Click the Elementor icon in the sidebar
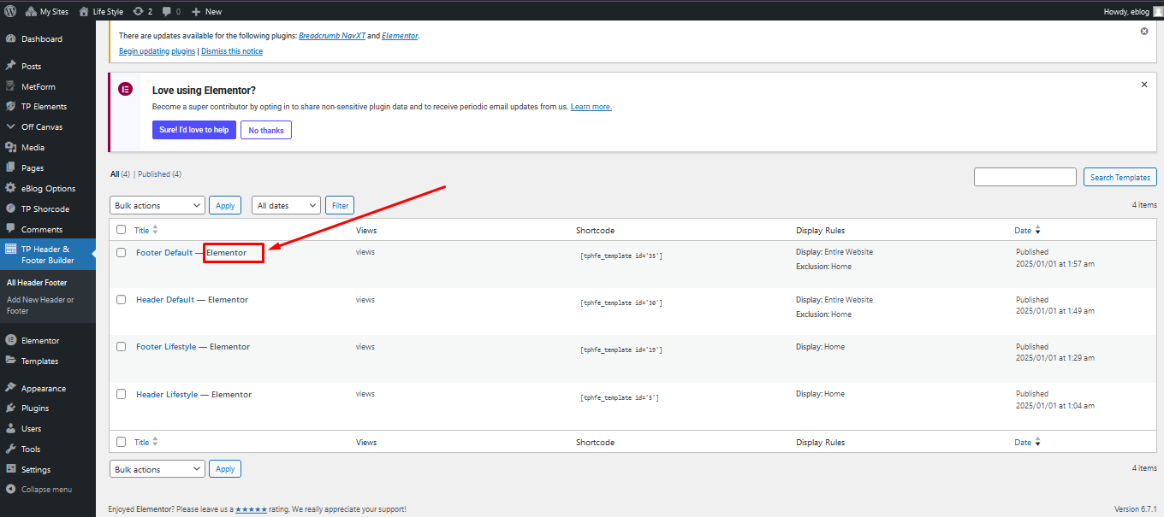The width and height of the screenshot is (1164, 517). [10, 340]
